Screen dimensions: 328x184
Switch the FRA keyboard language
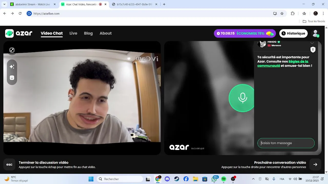[x=282, y=179]
